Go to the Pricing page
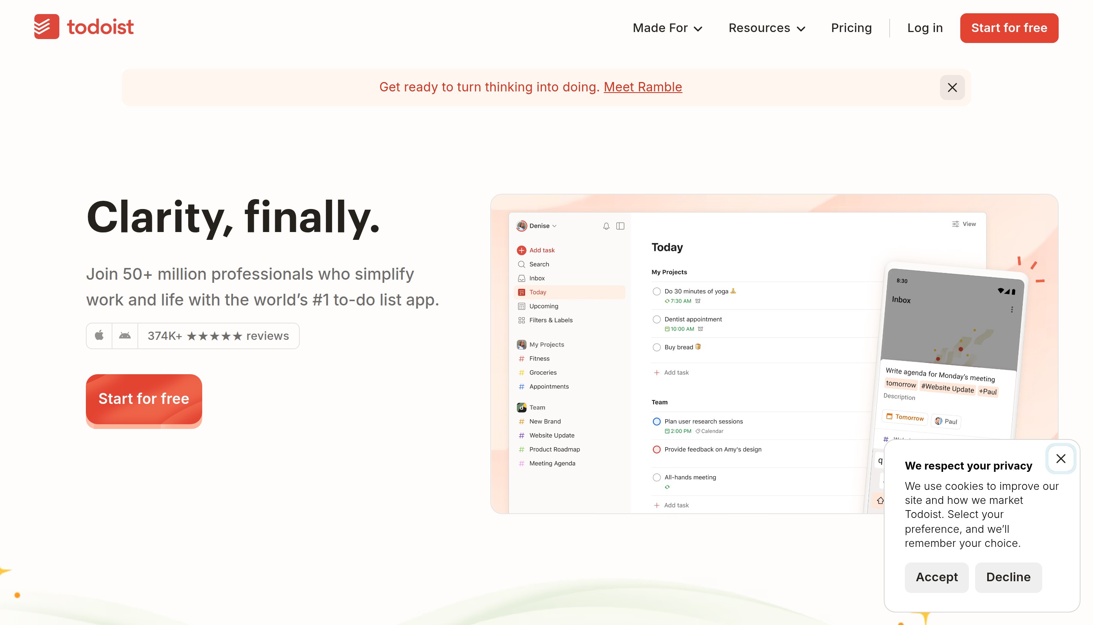 [x=851, y=28]
